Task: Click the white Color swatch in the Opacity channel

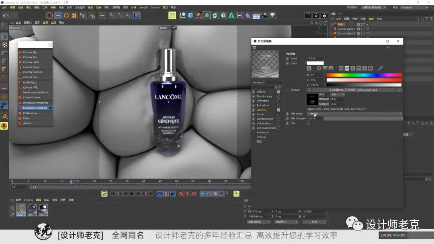Action: click(315, 63)
